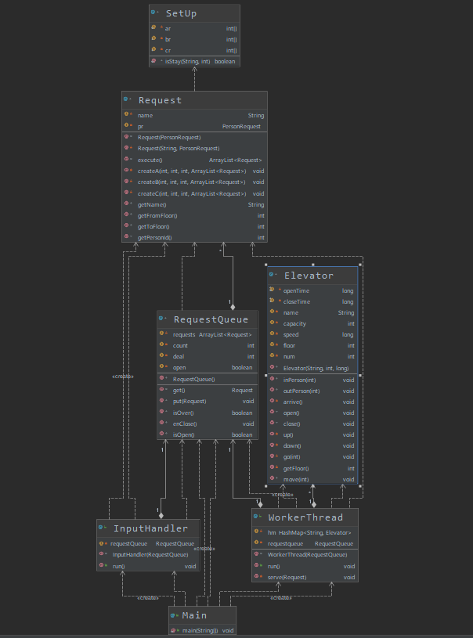
Task: Select the createA method row
Action: [194, 171]
